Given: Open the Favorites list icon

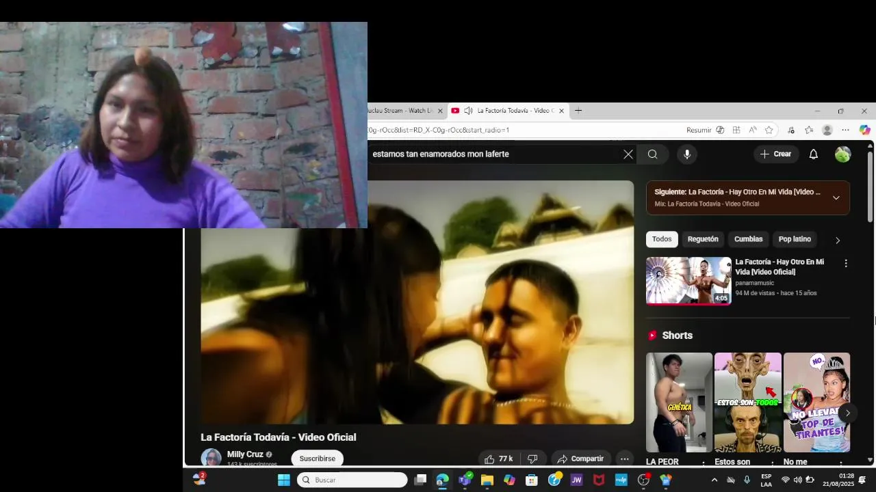Looking at the screenshot, I should click(x=809, y=130).
